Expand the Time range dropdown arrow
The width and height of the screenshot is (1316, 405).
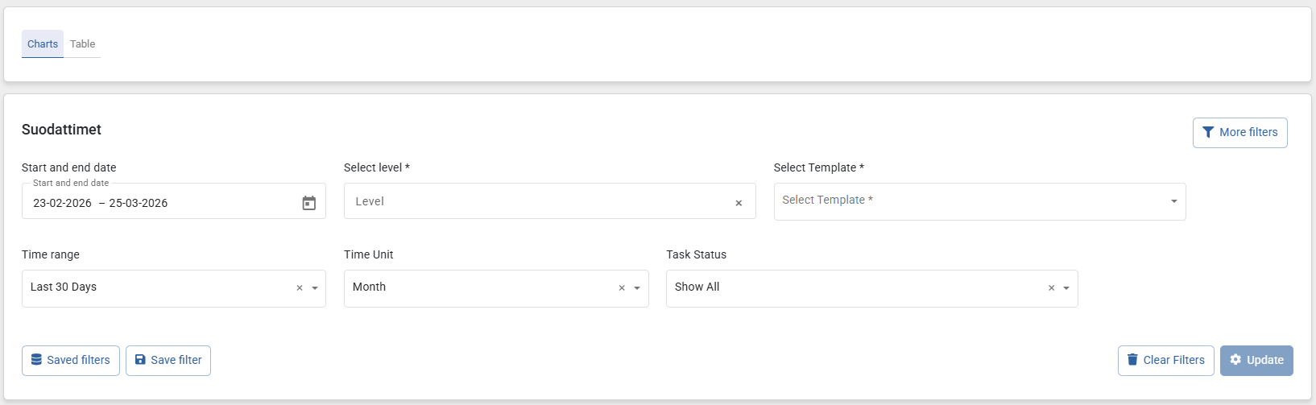[315, 288]
